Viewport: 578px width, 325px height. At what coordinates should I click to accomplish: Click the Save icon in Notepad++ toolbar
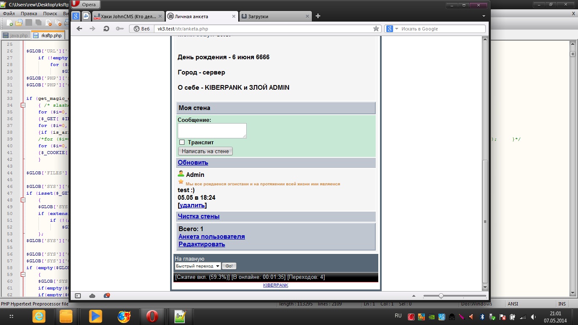coord(29,22)
